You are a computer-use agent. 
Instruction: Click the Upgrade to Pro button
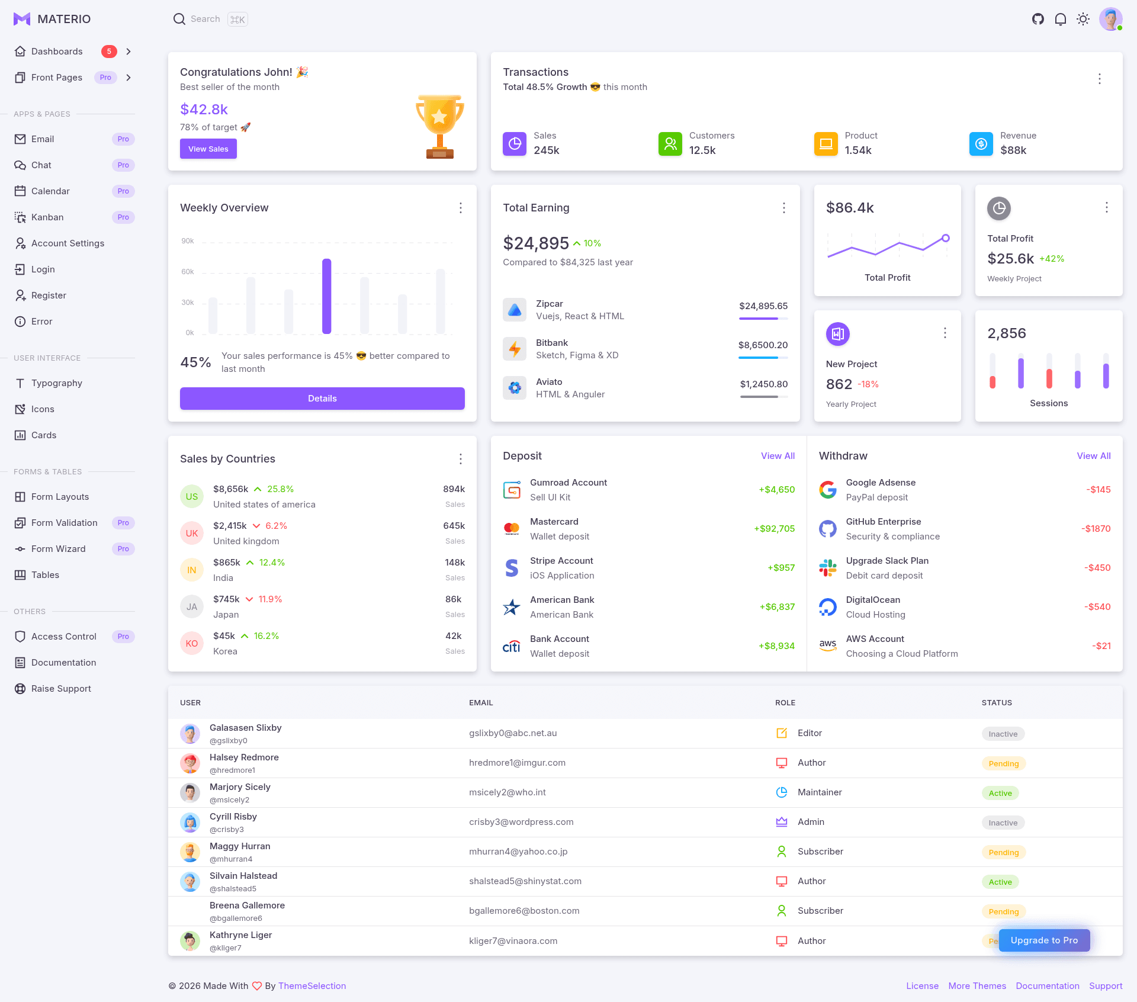click(1044, 940)
